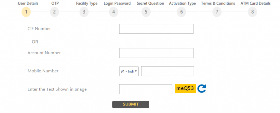Refresh the captcha image with blue arrow
280x113 pixels.
[x=202, y=89]
